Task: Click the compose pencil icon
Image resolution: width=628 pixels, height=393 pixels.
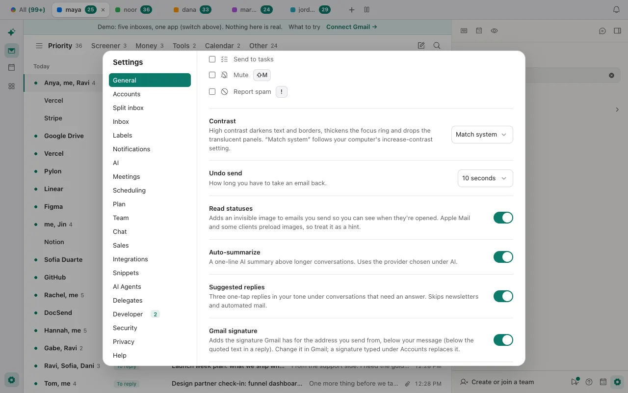Action: [421, 46]
